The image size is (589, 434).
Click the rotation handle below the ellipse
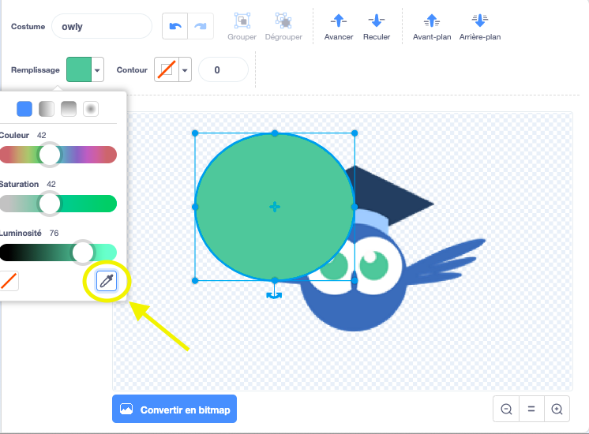[x=274, y=295]
